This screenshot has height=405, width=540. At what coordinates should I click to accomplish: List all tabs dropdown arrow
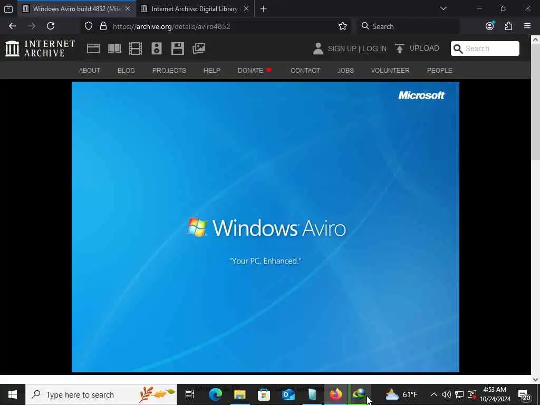pyautogui.click(x=443, y=8)
